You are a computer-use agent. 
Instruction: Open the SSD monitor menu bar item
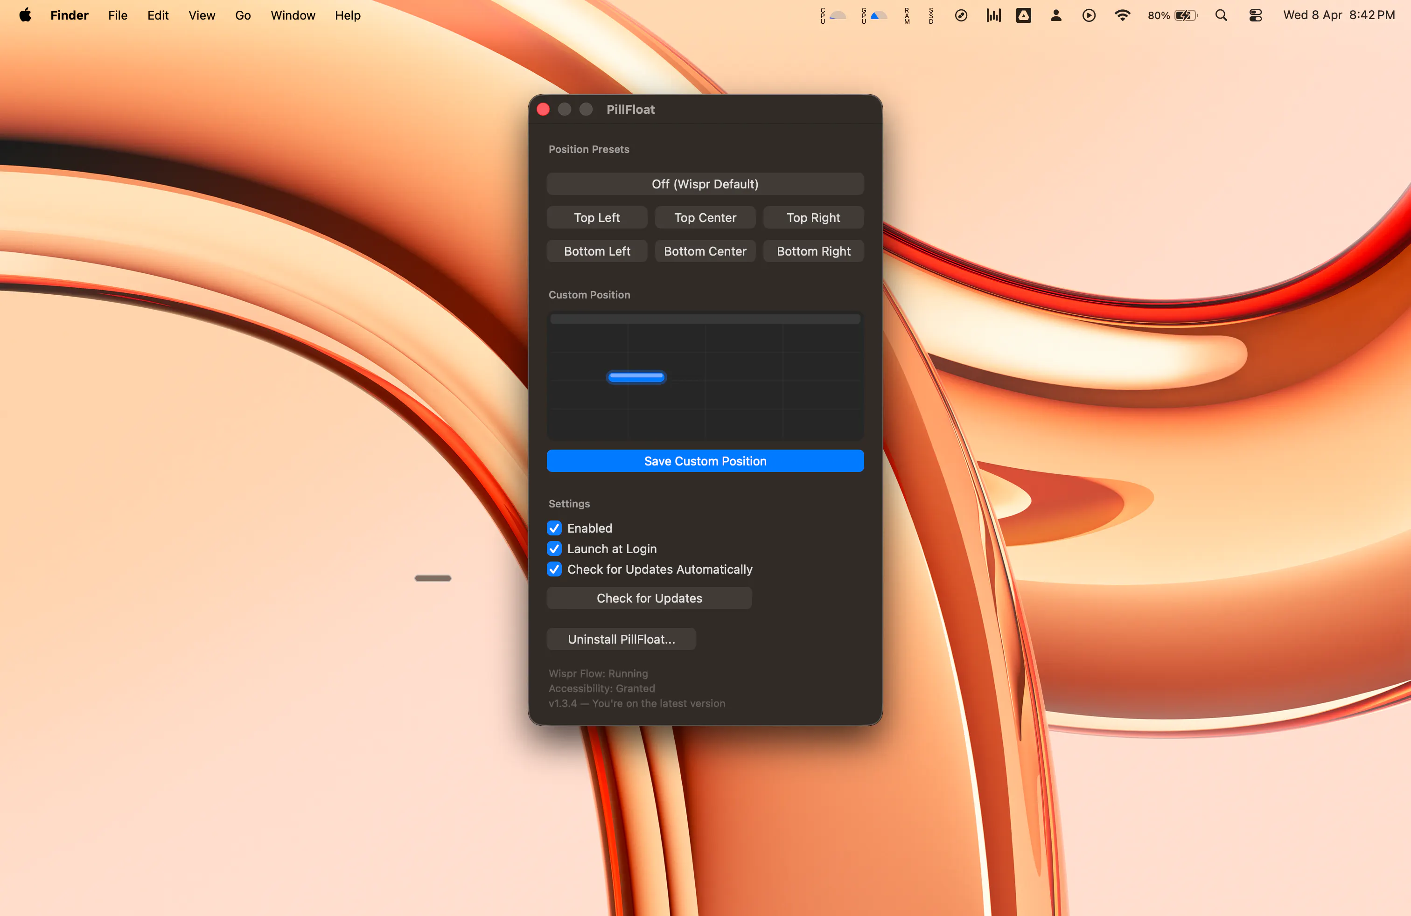(x=931, y=15)
